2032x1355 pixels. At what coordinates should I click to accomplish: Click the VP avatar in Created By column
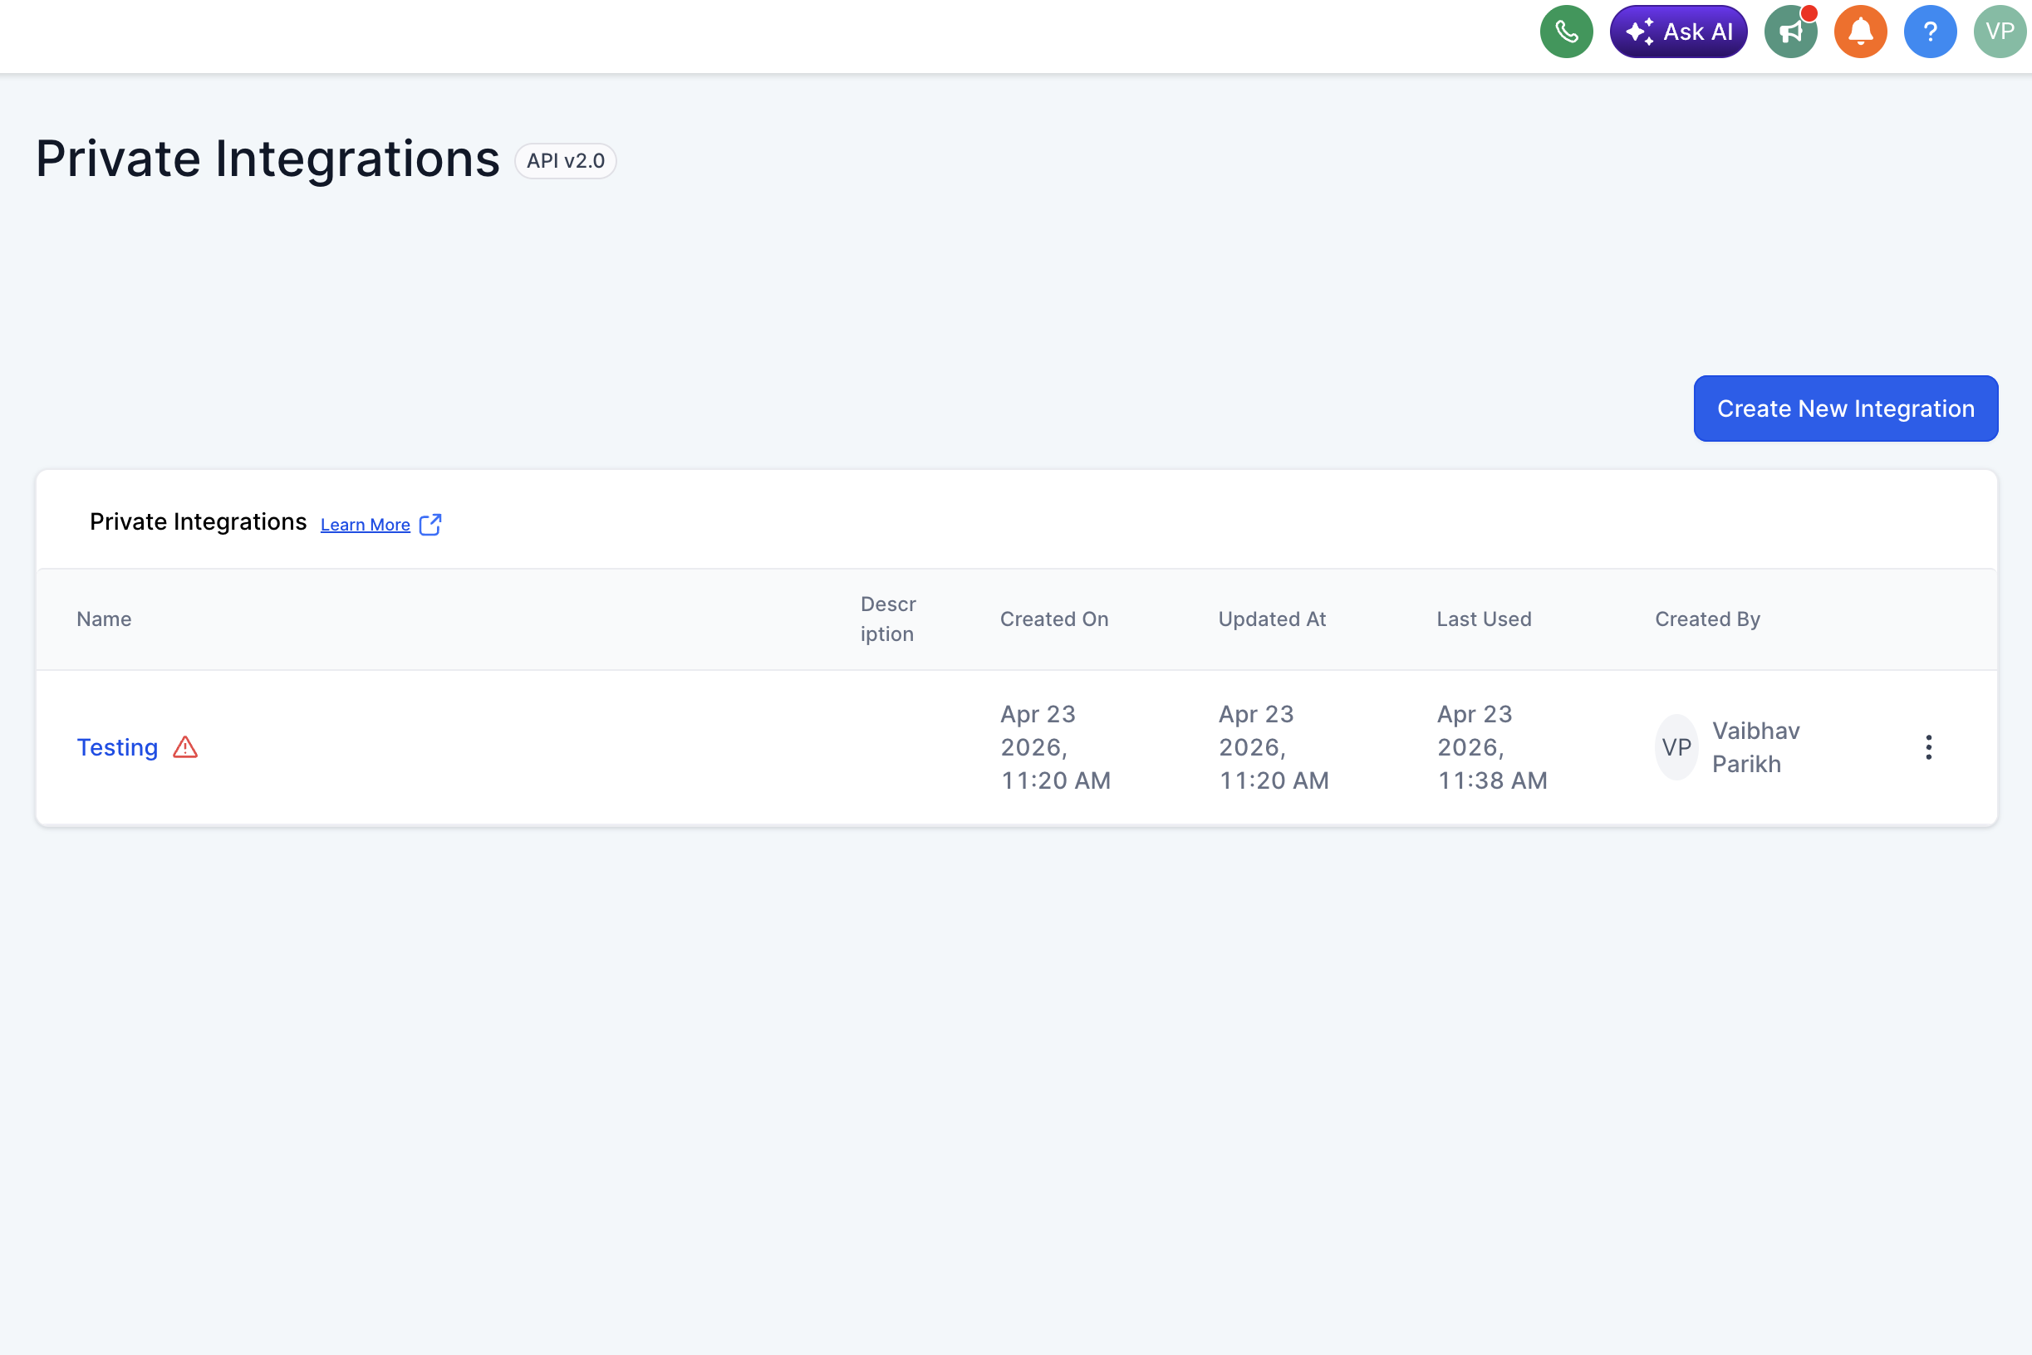coord(1676,747)
